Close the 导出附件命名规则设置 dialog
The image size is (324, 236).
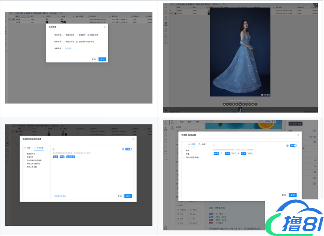point(133,139)
